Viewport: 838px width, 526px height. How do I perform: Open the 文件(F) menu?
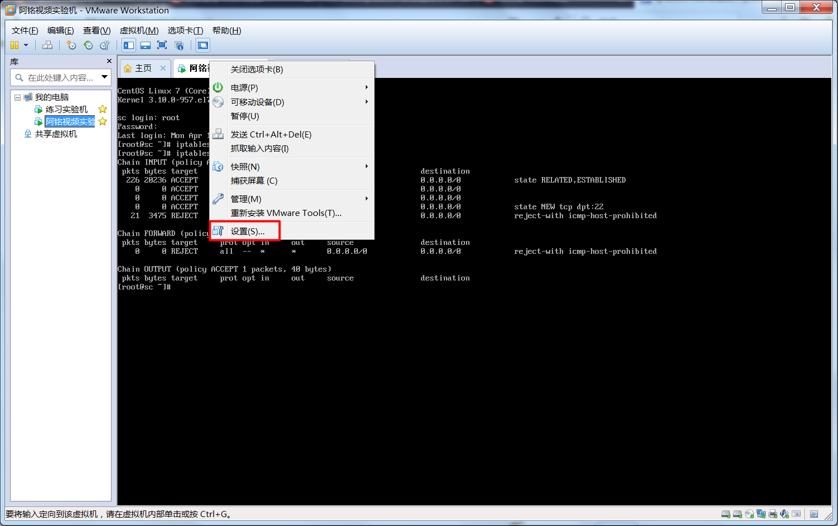[x=25, y=31]
